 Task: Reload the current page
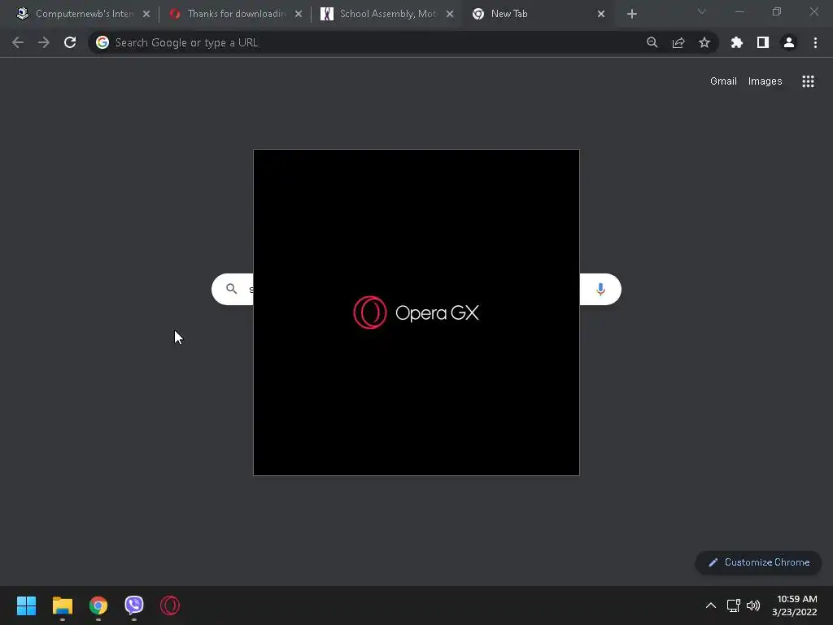[70, 42]
